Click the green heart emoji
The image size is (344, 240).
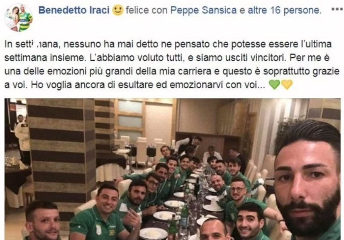pos(274,85)
